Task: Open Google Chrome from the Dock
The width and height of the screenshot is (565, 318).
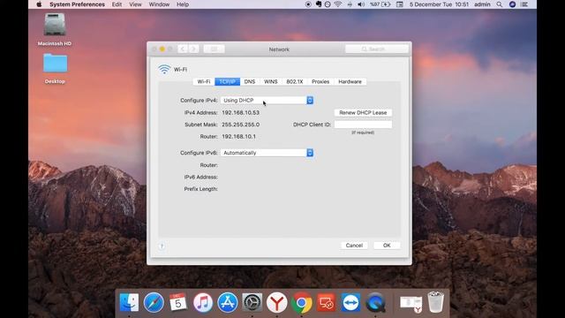Action: [x=302, y=302]
